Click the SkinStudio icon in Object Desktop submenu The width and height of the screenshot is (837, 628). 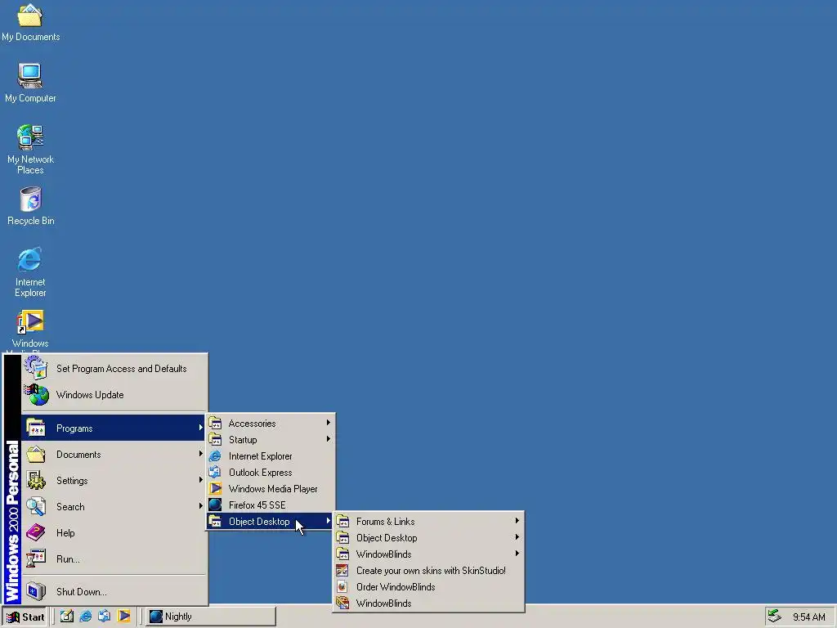[342, 570]
